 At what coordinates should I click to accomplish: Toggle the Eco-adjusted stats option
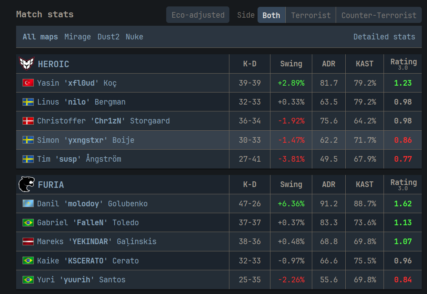point(198,15)
